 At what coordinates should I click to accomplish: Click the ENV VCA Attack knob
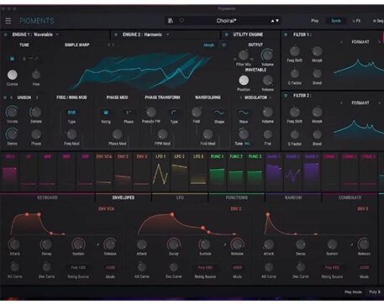click(x=14, y=245)
